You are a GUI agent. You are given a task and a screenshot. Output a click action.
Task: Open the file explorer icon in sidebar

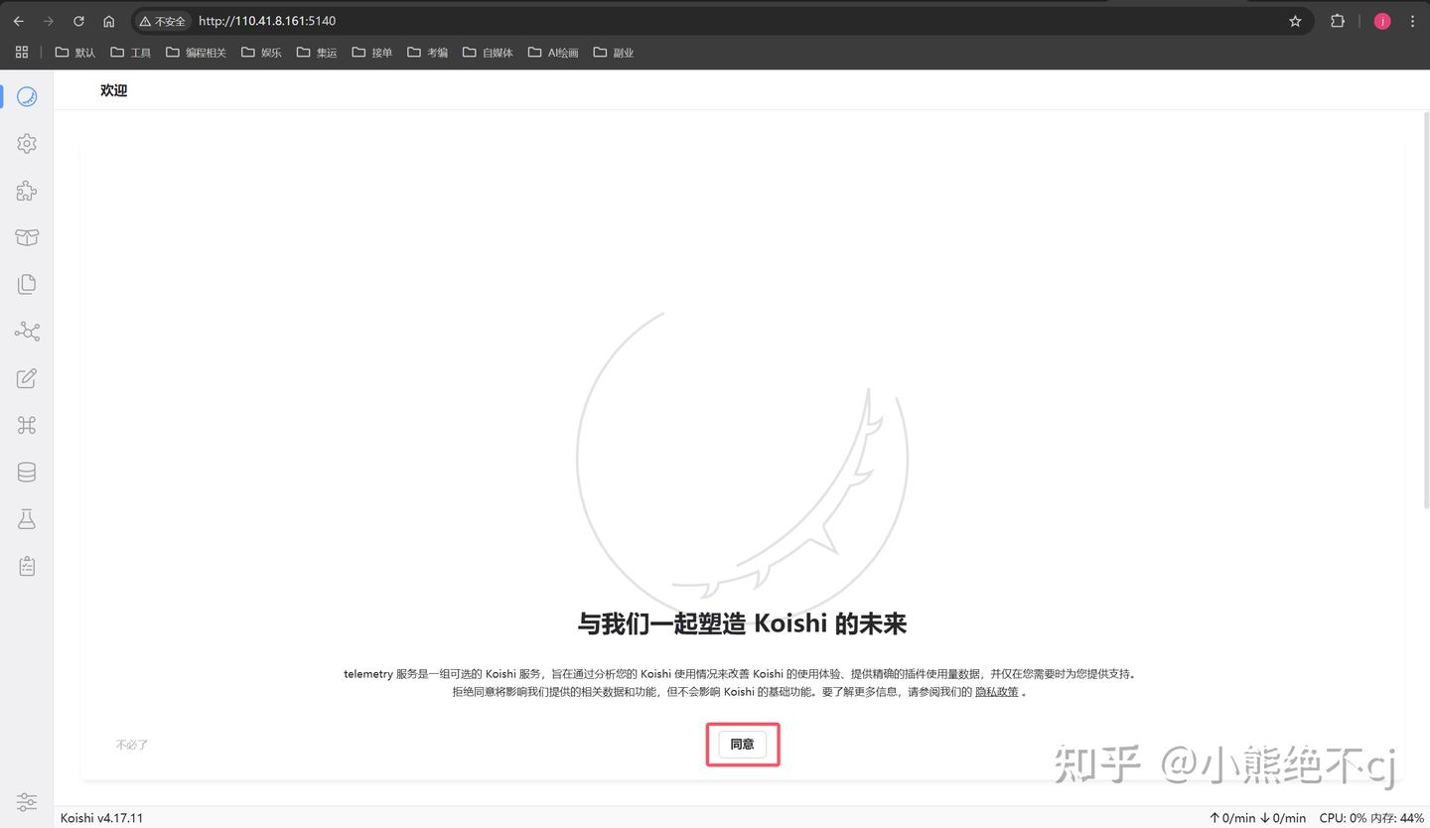click(x=27, y=284)
